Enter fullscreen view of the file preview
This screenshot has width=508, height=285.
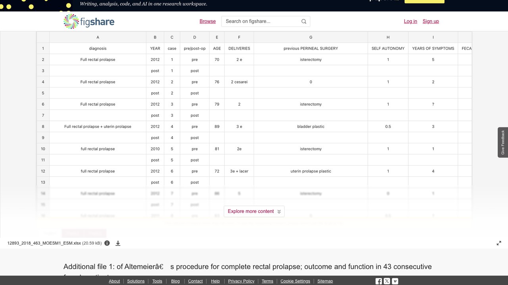[x=499, y=243]
